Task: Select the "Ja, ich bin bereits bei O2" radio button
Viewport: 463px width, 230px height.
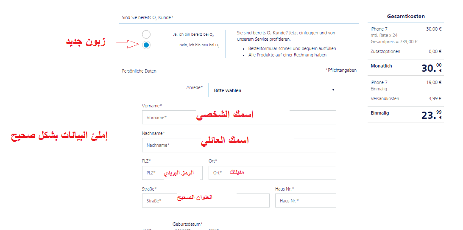Action: click(x=146, y=34)
